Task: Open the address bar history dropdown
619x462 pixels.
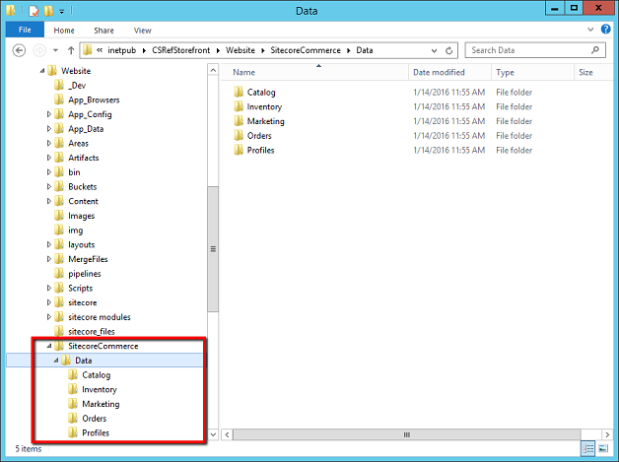Action: click(x=435, y=50)
